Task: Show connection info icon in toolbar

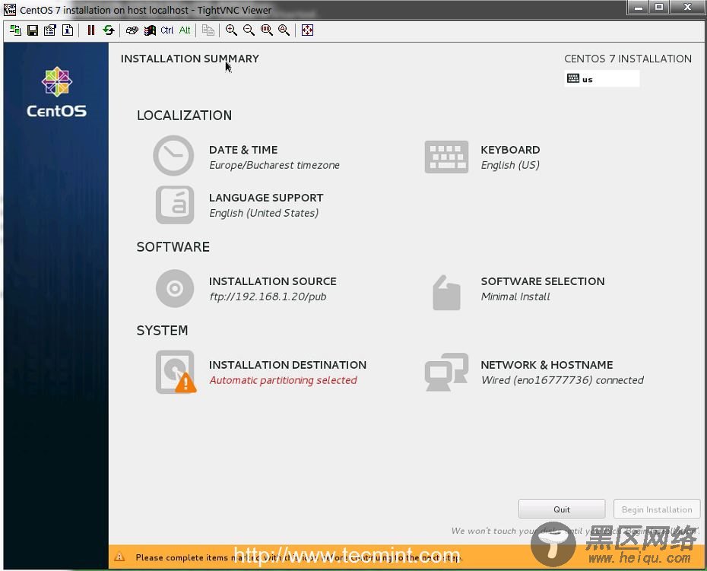Action: click(68, 30)
